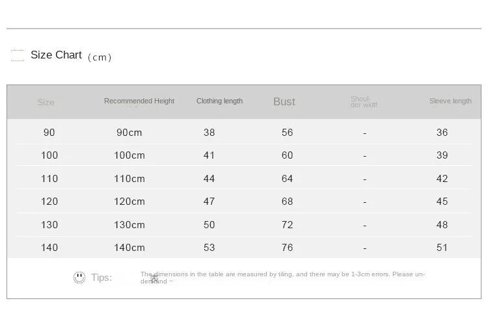Select the Recommended Height column header

(x=139, y=101)
